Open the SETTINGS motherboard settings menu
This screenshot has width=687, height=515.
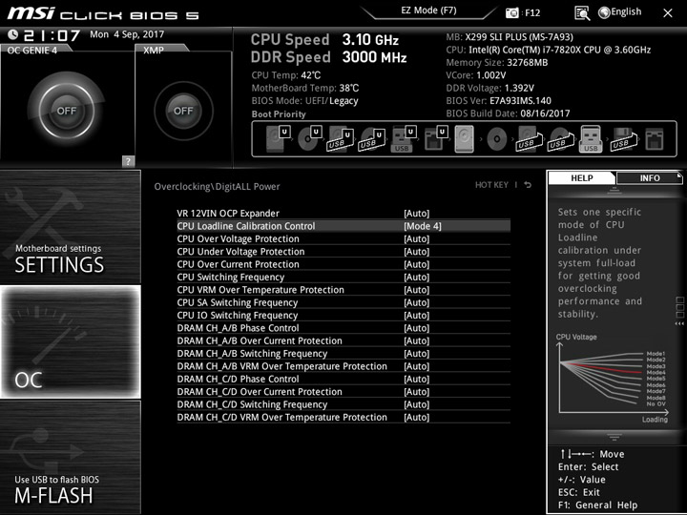point(71,227)
